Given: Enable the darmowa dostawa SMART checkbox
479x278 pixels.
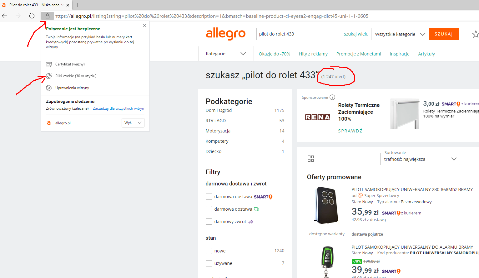Looking at the screenshot, I should pyautogui.click(x=209, y=197).
